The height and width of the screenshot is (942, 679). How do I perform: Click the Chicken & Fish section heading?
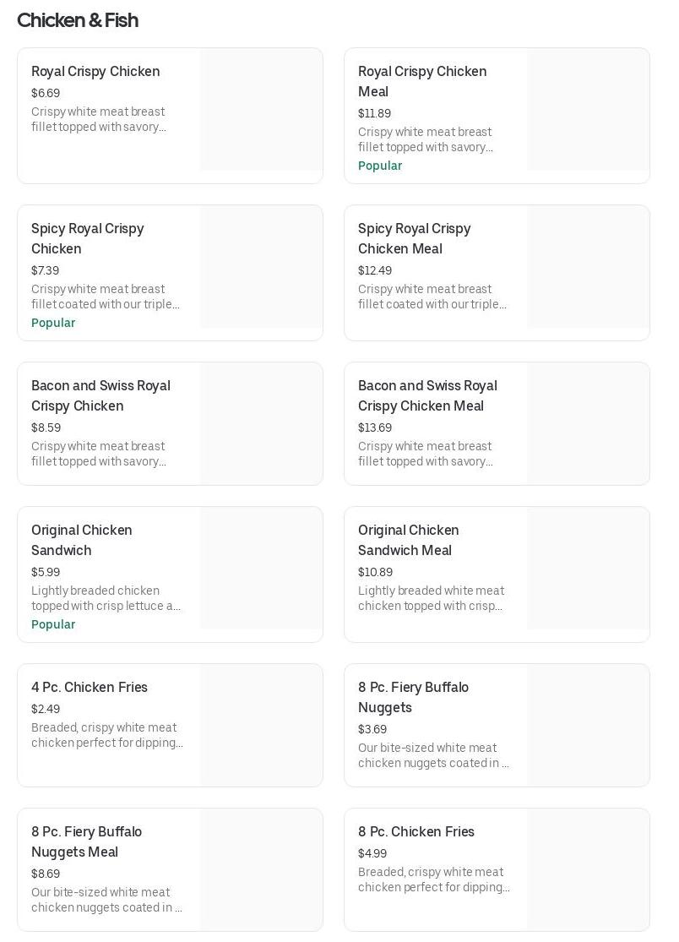pos(78,20)
